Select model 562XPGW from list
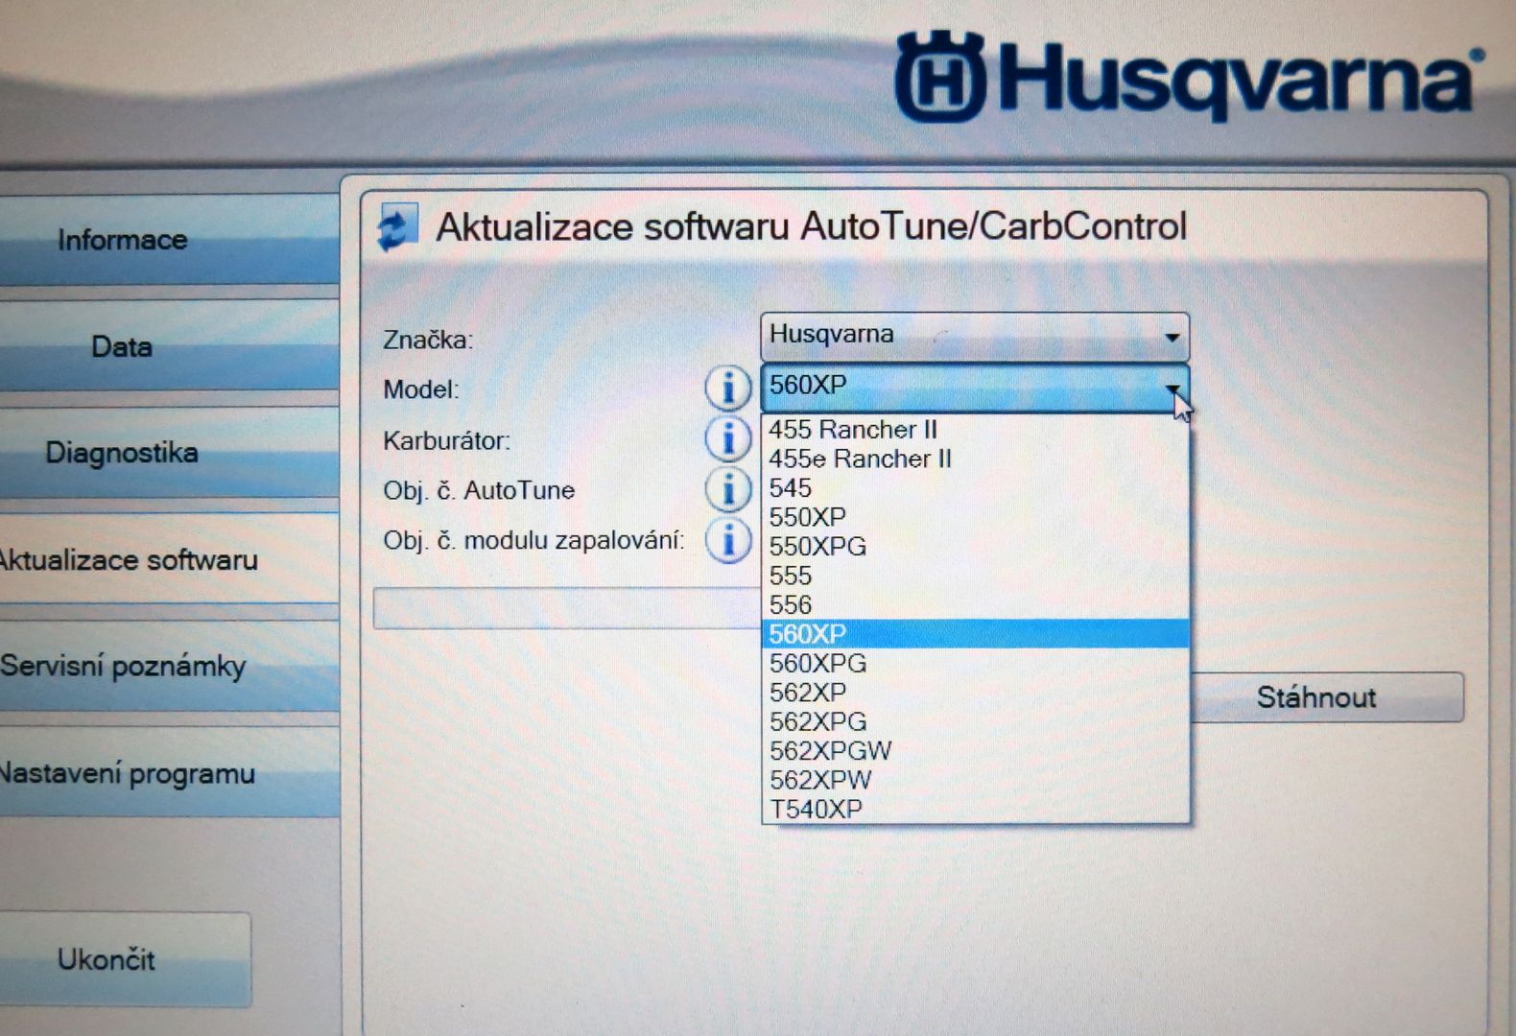The height and width of the screenshot is (1036, 1516). click(x=830, y=751)
